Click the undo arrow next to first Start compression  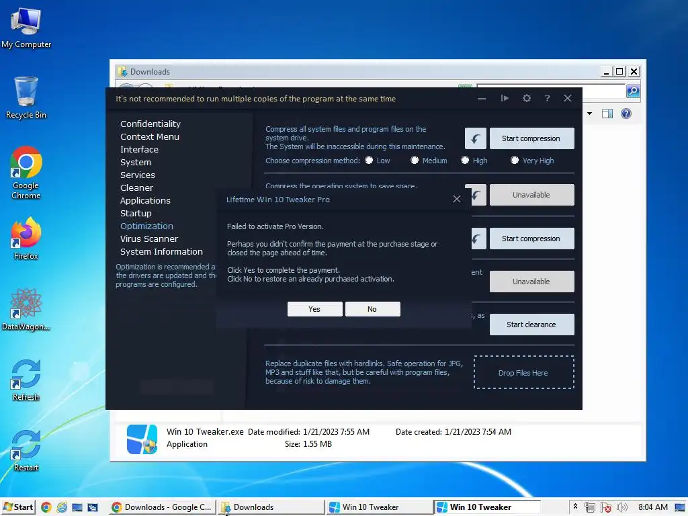tap(475, 138)
